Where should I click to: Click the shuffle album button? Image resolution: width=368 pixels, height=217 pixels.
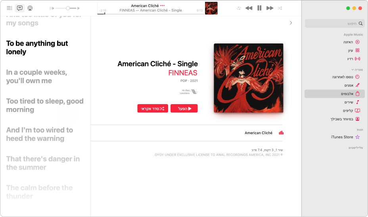(x=153, y=108)
